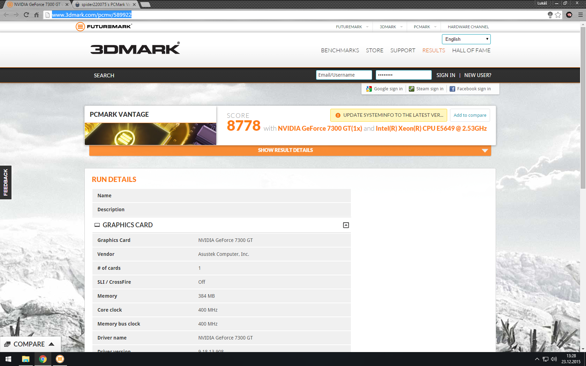Image resolution: width=586 pixels, height=366 pixels.
Task: Collapse the Graphics Card section icon
Action: click(x=346, y=225)
